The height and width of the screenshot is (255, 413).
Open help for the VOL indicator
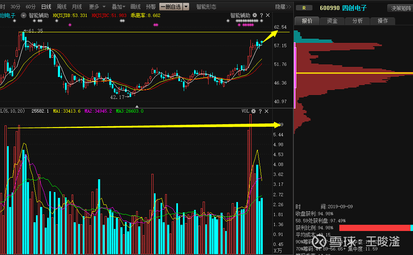click(260, 111)
